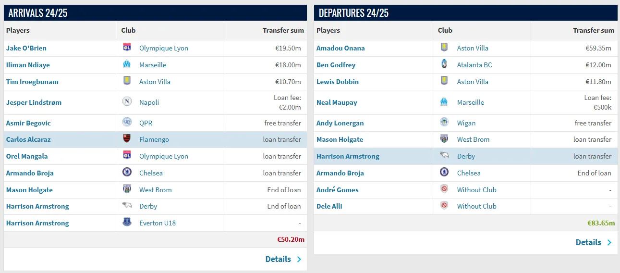Click the Atalanta BC crest icon
The image size is (620, 273).
point(444,64)
